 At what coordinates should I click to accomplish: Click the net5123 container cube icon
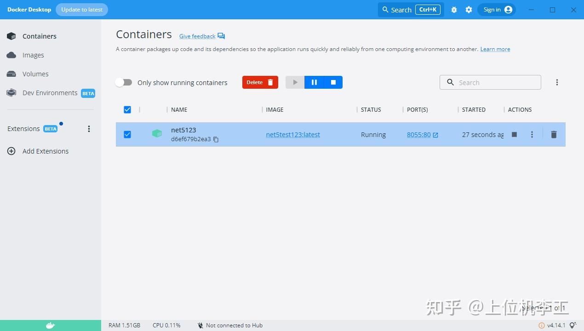pos(157,134)
